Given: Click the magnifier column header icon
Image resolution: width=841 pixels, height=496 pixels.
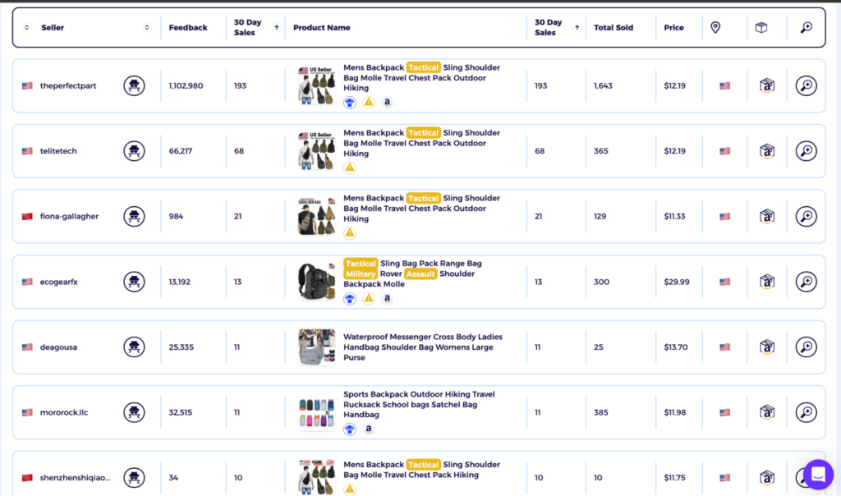Looking at the screenshot, I should tap(807, 27).
